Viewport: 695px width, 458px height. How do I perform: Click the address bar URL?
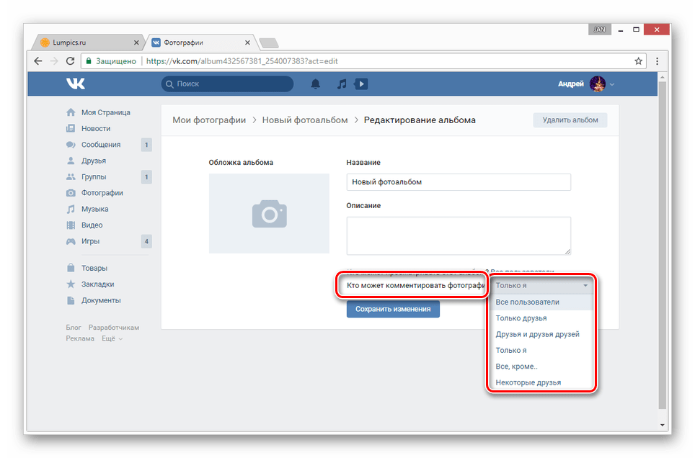tap(242, 61)
